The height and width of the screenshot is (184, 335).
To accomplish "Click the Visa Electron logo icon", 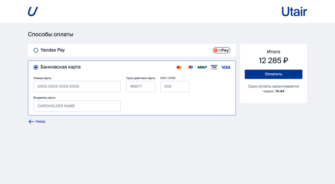I will (x=214, y=67).
